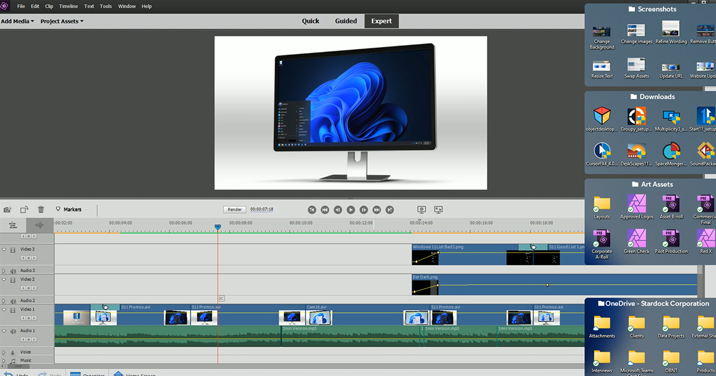Go to previous edit point
The height and width of the screenshot is (376, 716).
point(312,209)
